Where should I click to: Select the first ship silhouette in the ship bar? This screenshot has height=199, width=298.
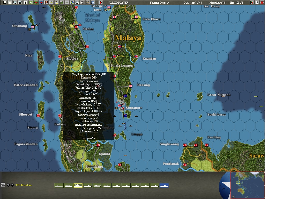[59, 185]
